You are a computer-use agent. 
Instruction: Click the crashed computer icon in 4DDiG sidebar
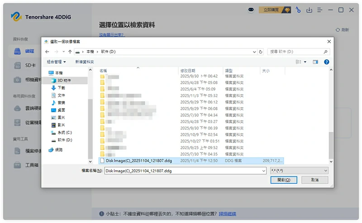coord(17,122)
